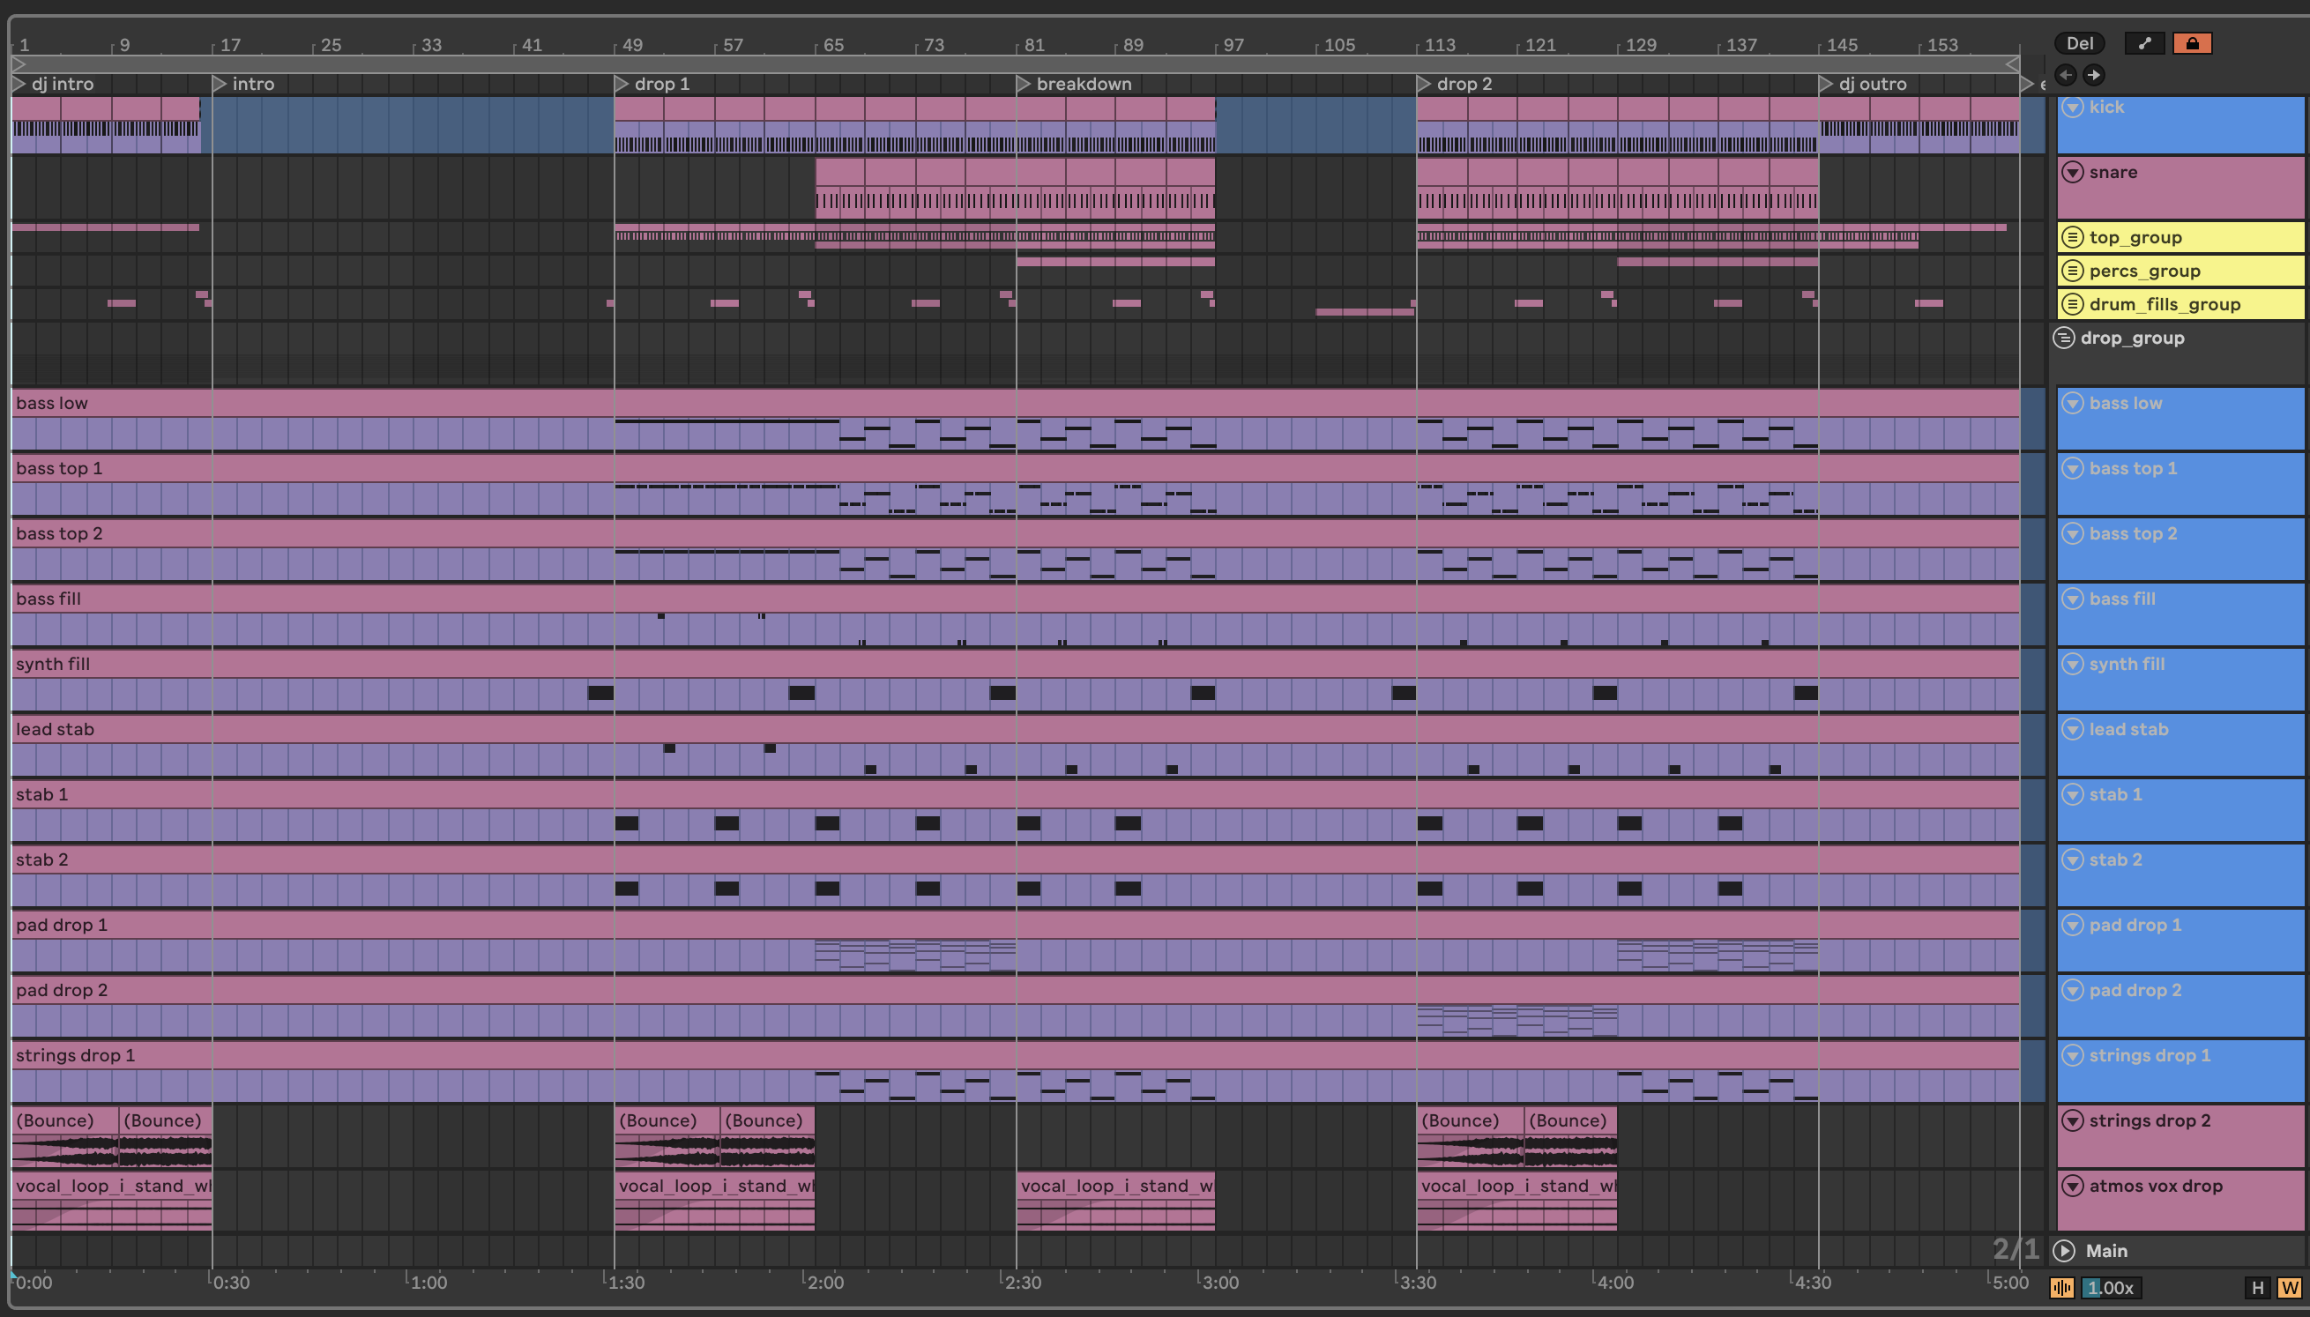
Task: Select the vocal_loop_i_stand clip at breakdown
Action: tap(1116, 1202)
